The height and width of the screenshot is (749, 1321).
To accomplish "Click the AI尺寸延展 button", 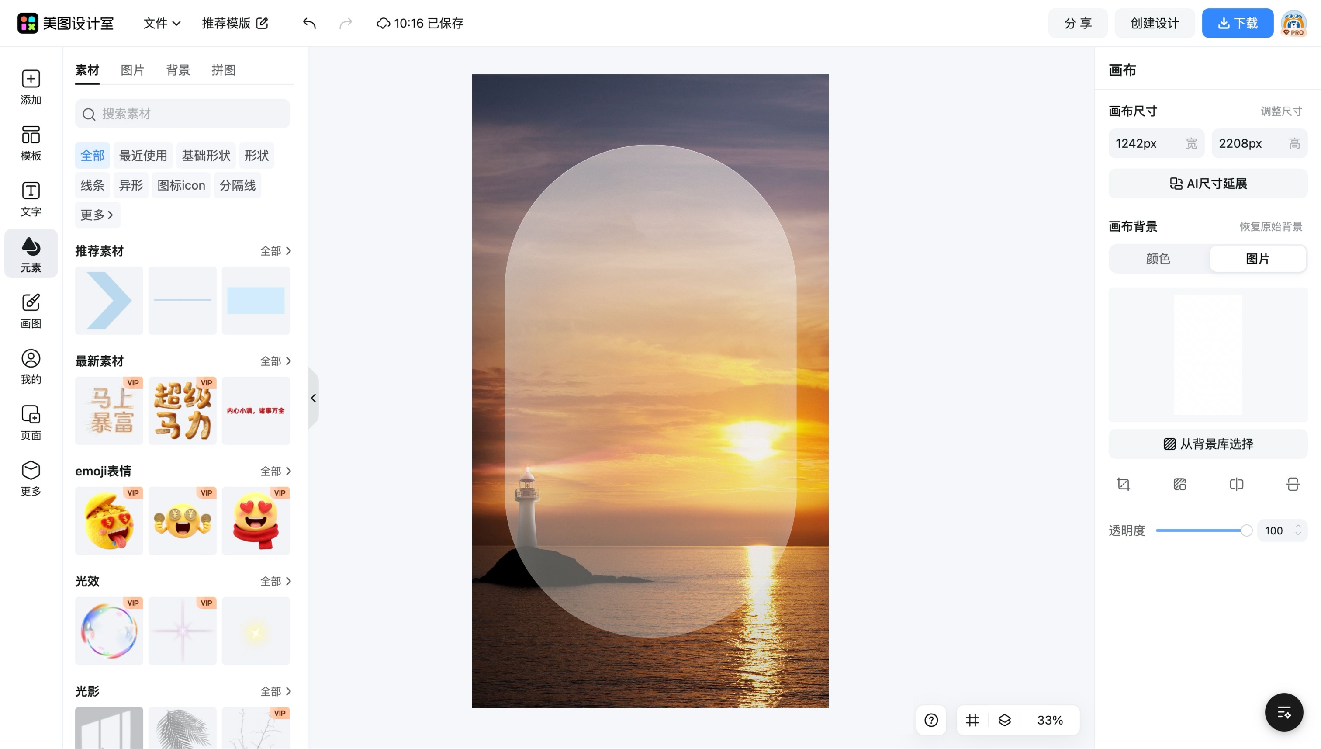I will pyautogui.click(x=1208, y=184).
